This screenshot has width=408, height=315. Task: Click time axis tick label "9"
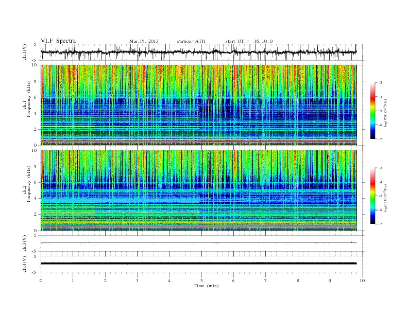[x=330, y=281]
